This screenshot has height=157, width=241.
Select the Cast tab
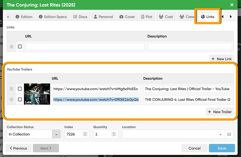click(166, 17)
